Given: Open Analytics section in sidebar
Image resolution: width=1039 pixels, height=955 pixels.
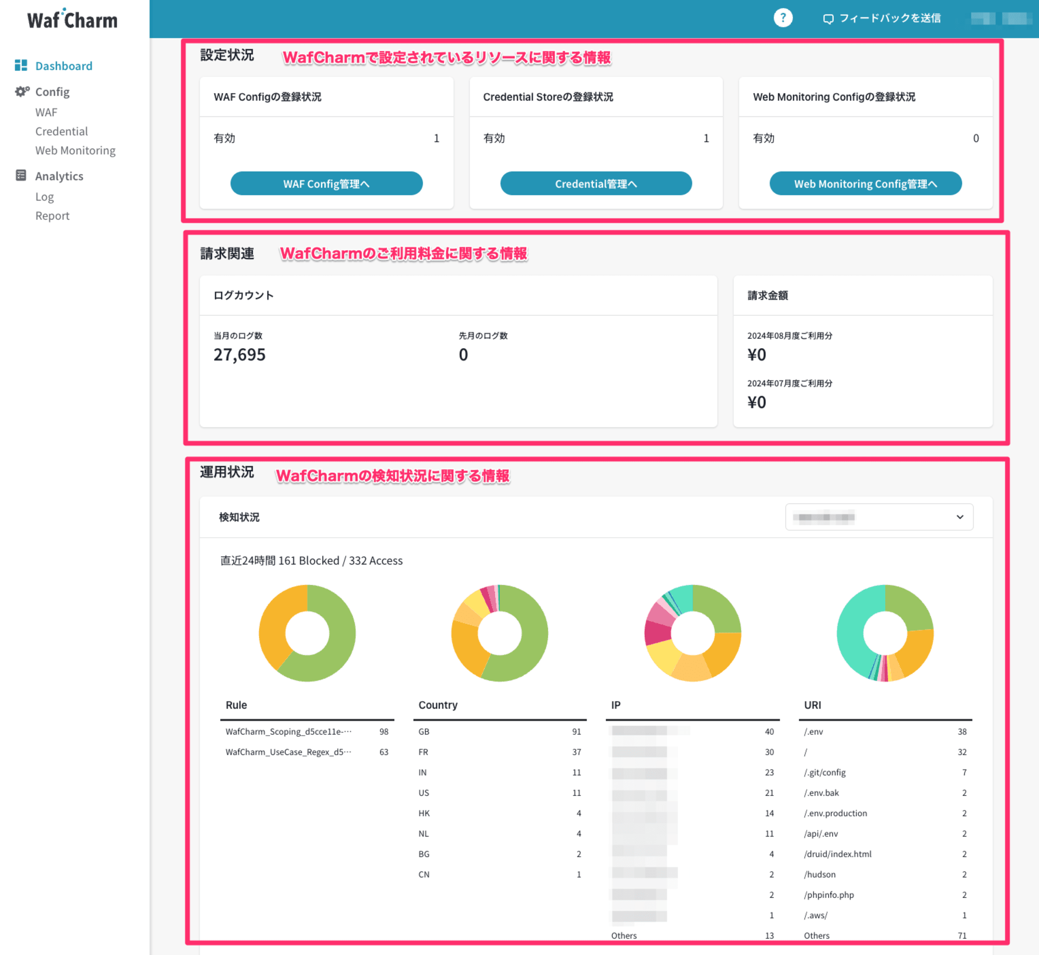Looking at the screenshot, I should tap(59, 176).
